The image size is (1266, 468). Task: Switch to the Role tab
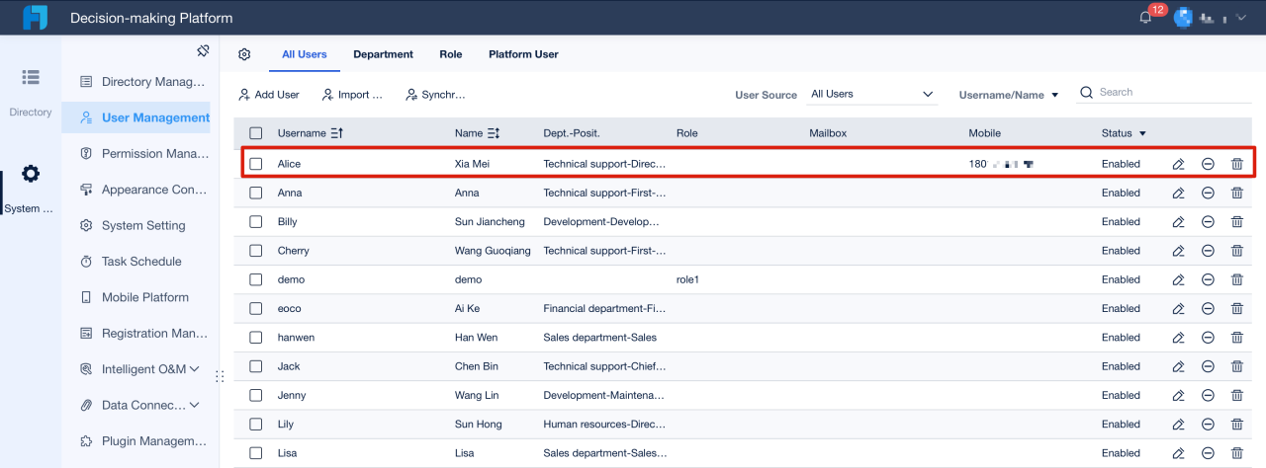451,54
